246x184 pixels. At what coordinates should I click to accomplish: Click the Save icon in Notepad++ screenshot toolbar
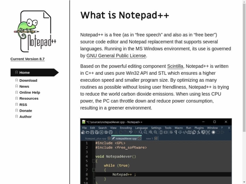pos(92,132)
